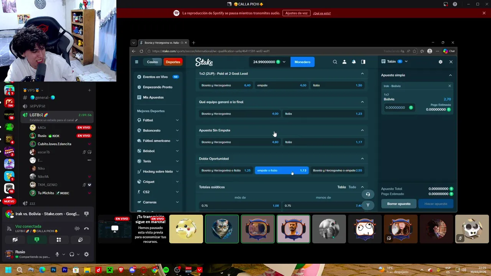Disconnect from Discord voice channel
This screenshot has height=276, width=491.
(86, 228)
